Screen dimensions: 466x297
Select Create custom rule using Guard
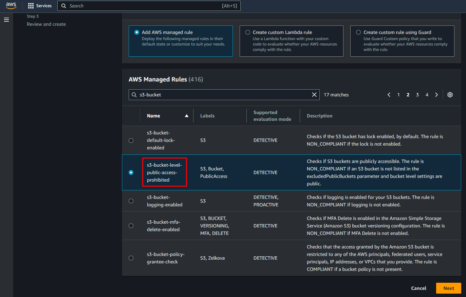point(358,32)
